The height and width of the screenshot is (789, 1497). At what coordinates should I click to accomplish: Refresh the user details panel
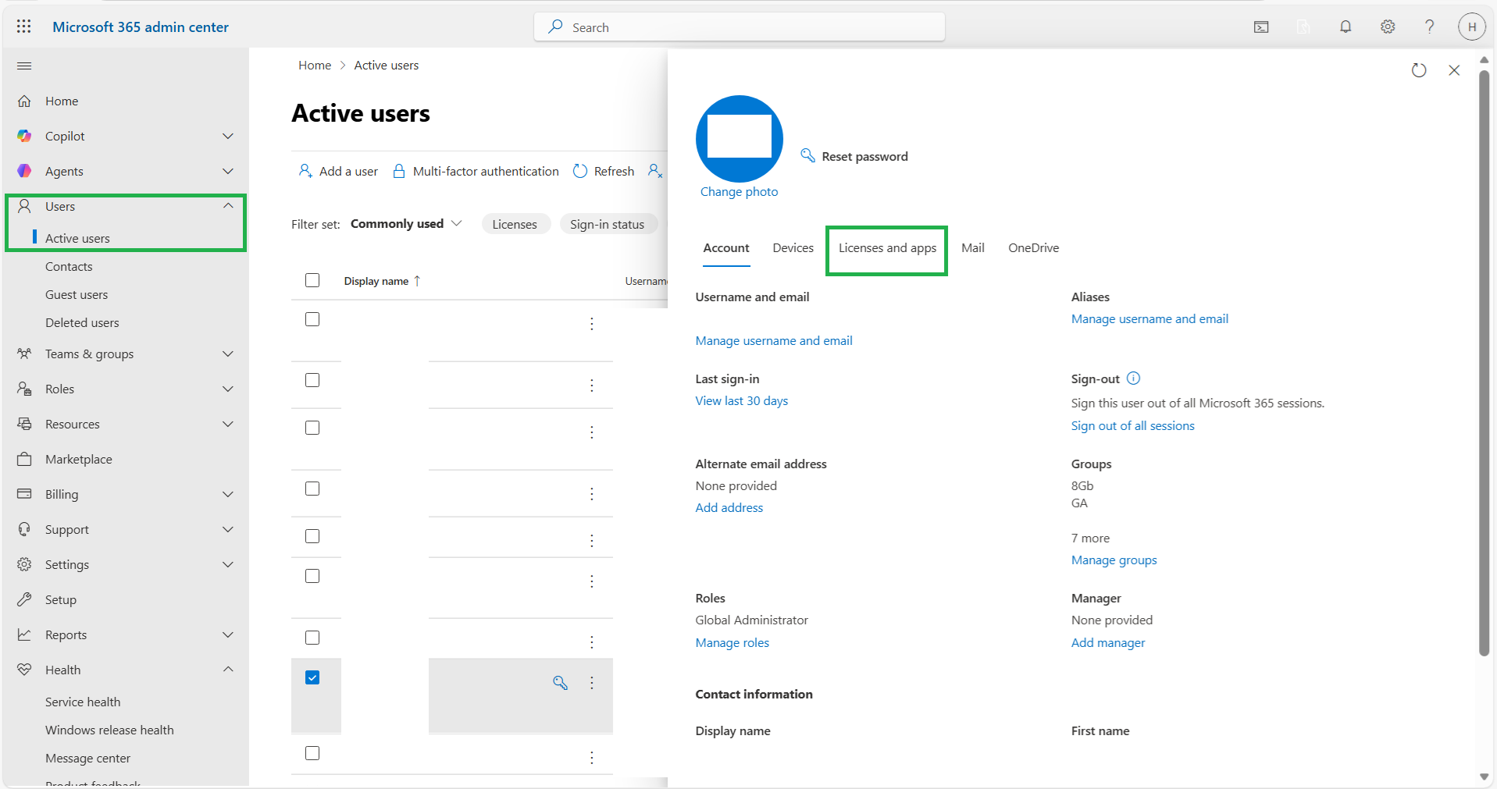(1419, 70)
